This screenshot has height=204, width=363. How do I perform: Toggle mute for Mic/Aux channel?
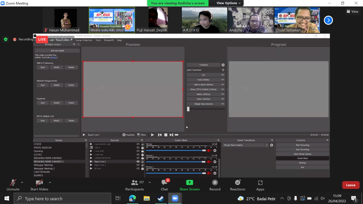(x=209, y=150)
